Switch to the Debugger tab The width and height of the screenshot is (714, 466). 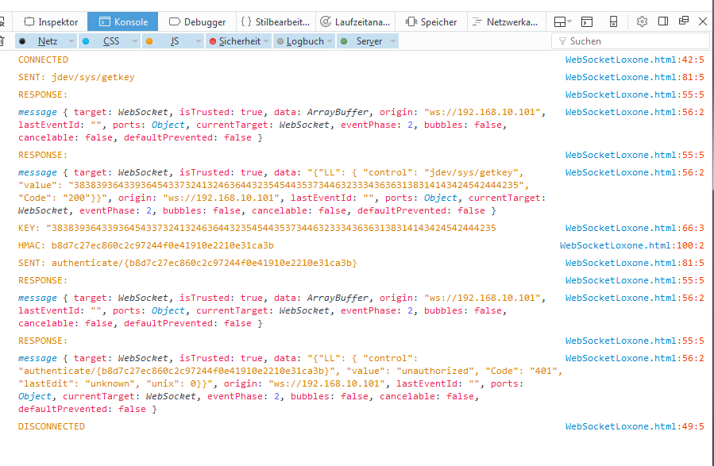pyautogui.click(x=199, y=22)
